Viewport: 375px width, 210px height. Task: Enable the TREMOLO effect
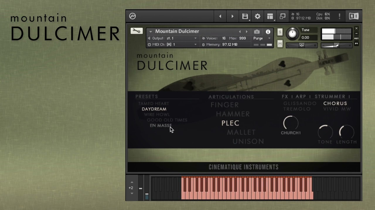coord(297,109)
